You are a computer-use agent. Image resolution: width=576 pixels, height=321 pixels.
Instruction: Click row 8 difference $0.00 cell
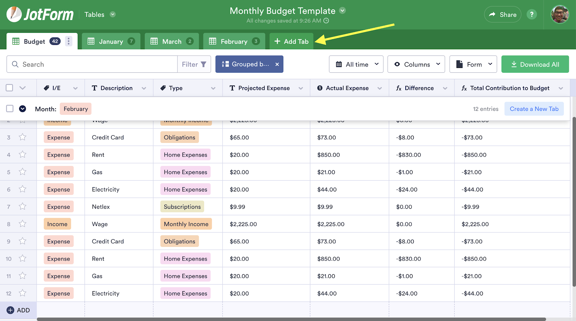(422, 224)
